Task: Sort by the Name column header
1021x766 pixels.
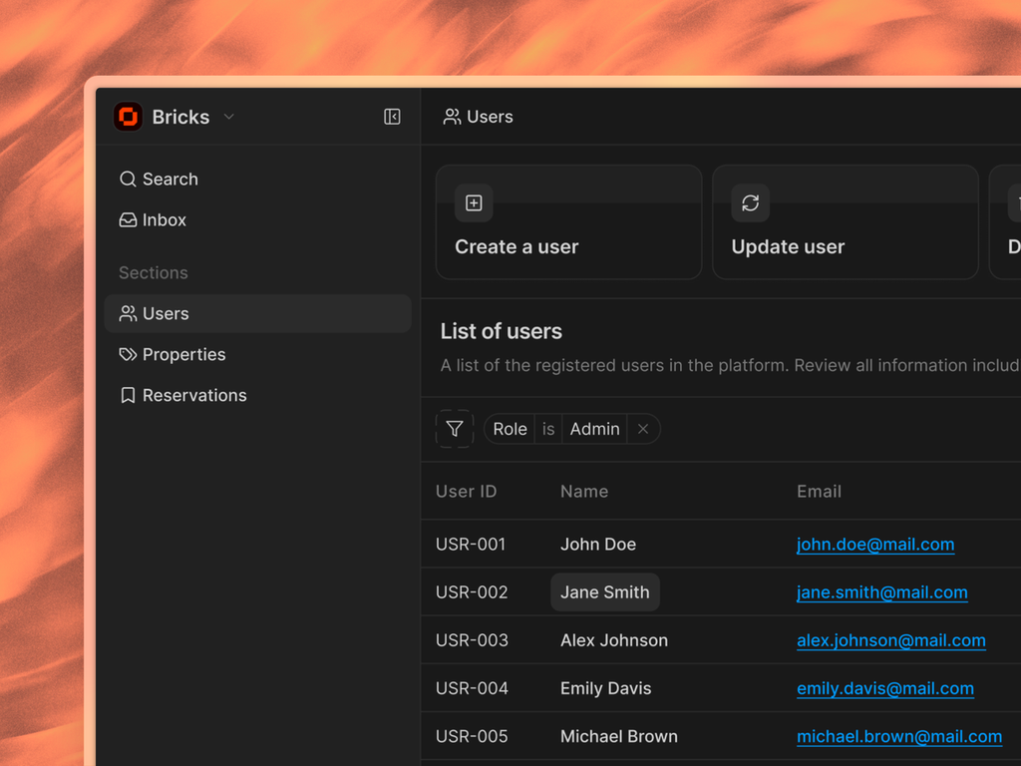Action: pyautogui.click(x=584, y=492)
